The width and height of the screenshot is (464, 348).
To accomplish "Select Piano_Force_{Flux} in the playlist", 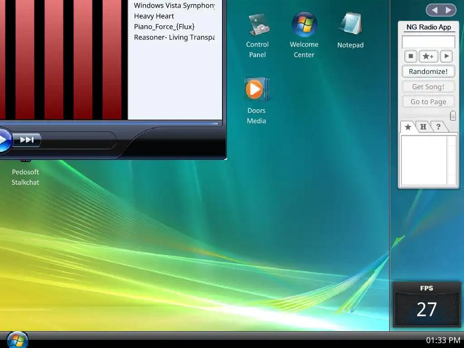I will (164, 27).
